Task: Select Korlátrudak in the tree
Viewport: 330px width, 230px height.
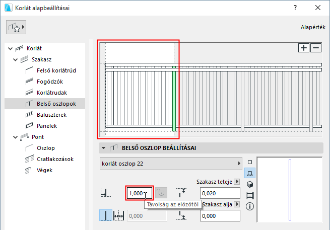Action: (52, 93)
